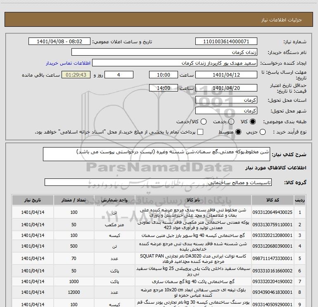Click the SQUAT PAN DA3020 item name

(193, 259)
